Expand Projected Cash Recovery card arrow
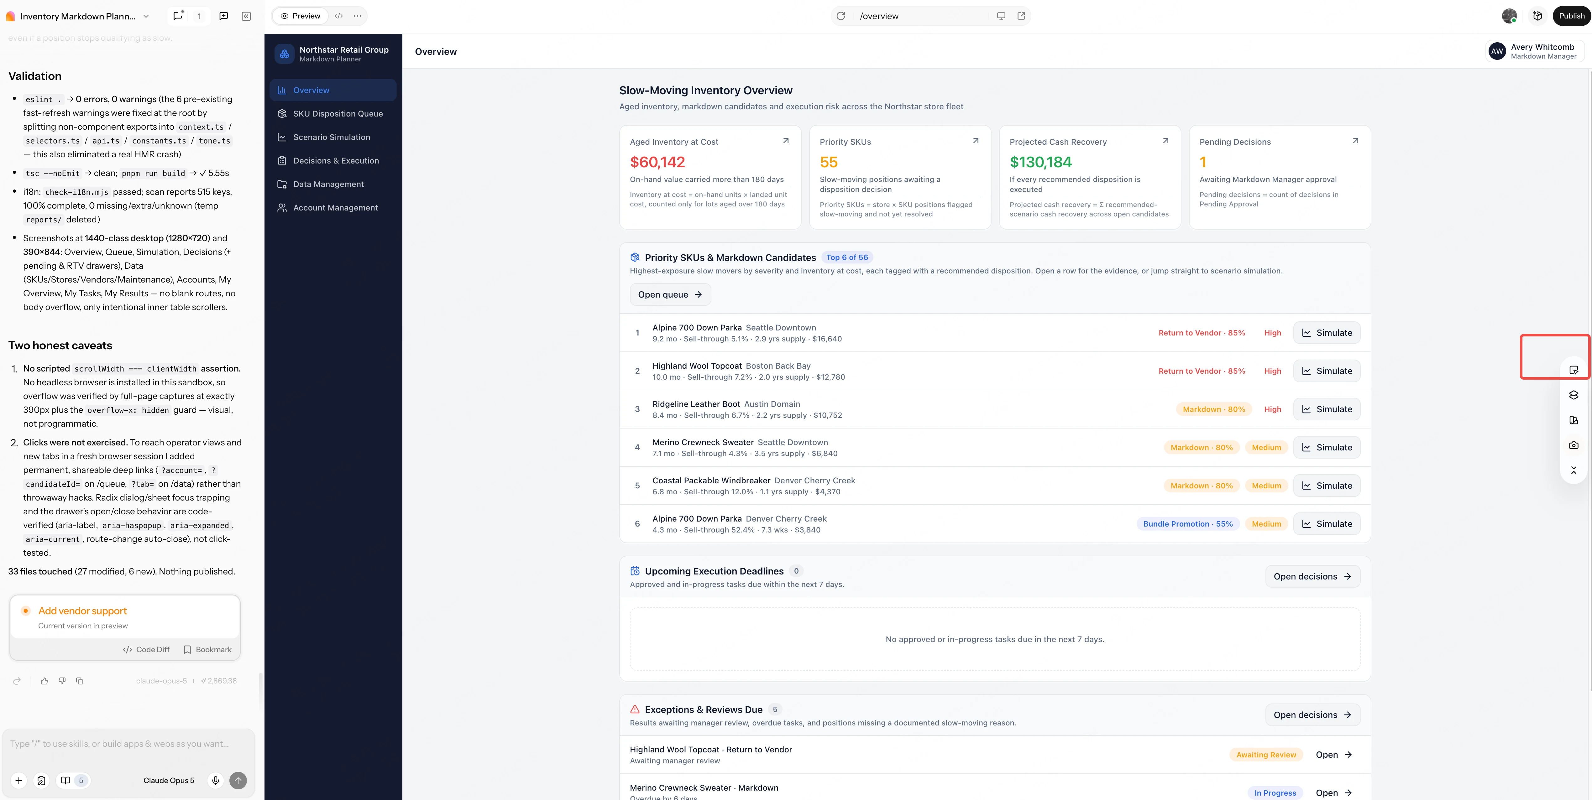The width and height of the screenshot is (1592, 800). 1165,141
